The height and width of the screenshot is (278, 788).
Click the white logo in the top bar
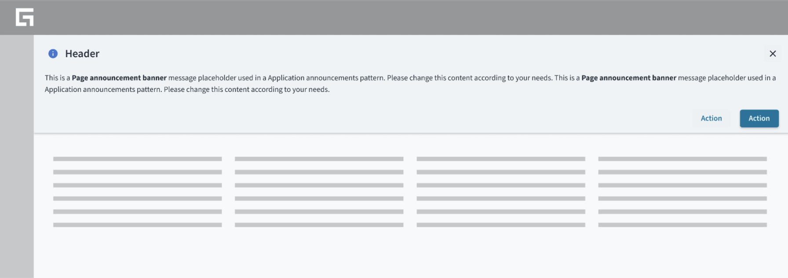tap(25, 17)
